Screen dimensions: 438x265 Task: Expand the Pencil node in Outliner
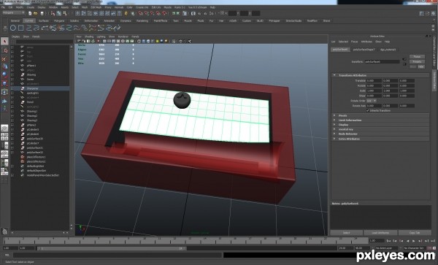pos(12,102)
